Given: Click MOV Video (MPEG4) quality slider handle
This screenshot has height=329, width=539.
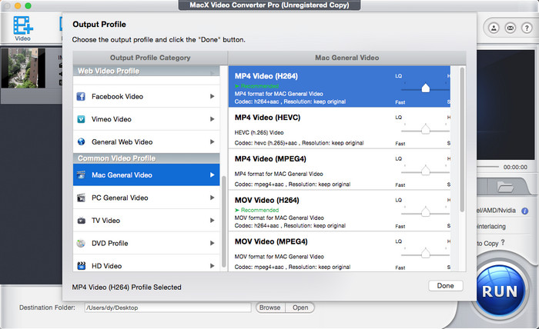Looking at the screenshot, I should [x=426, y=253].
